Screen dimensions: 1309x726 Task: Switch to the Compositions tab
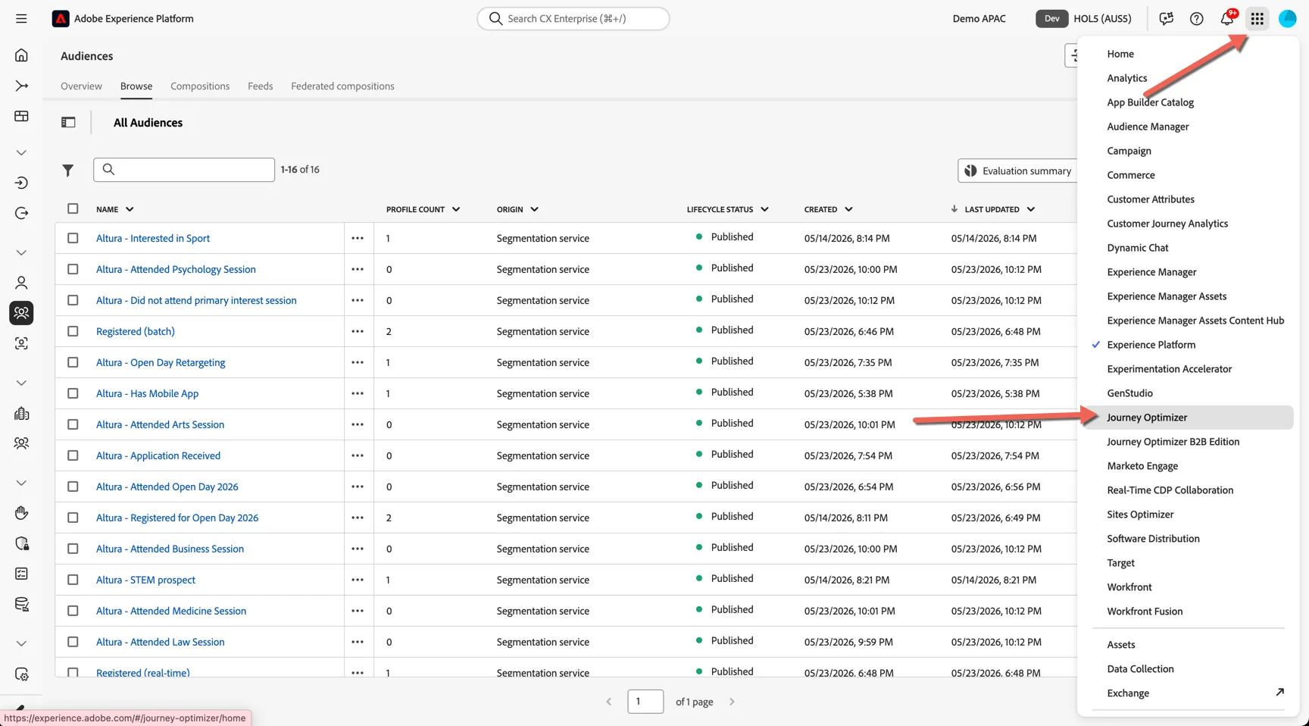click(x=200, y=86)
